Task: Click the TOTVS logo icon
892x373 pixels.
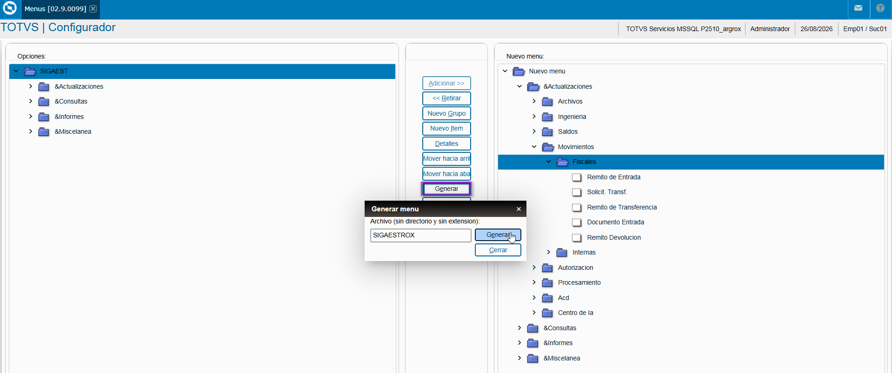Action: (x=10, y=8)
